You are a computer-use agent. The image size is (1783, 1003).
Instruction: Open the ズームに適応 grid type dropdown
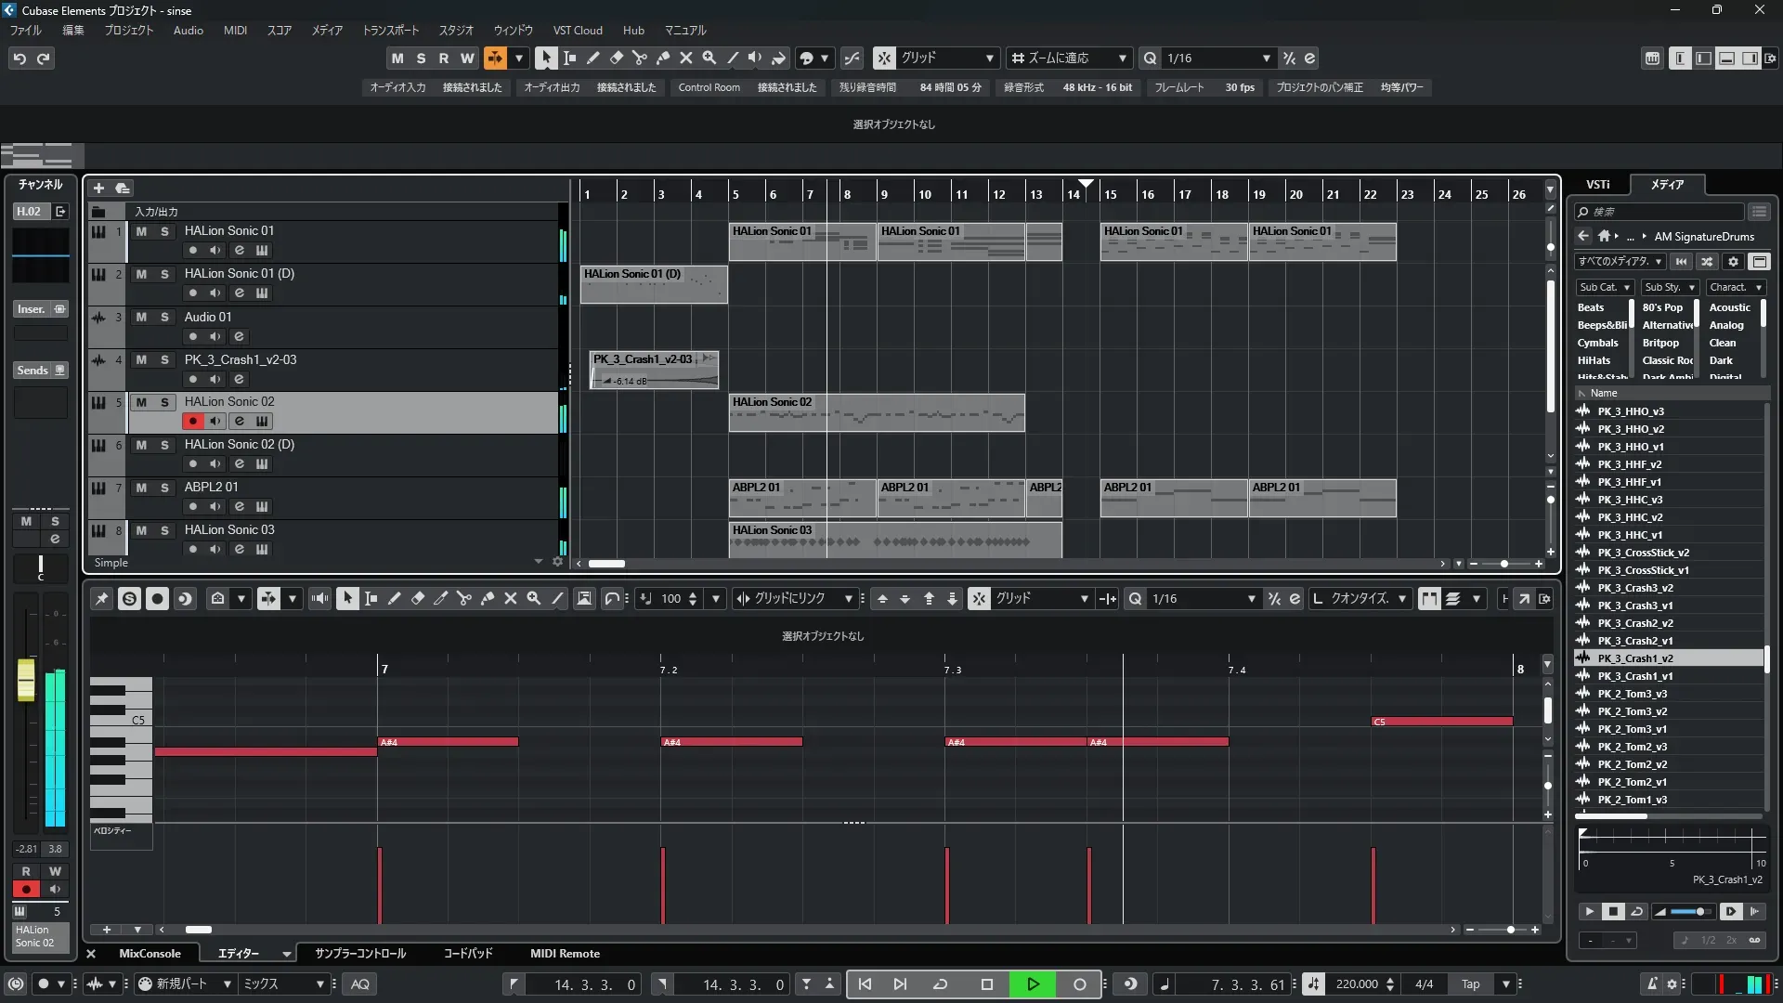pos(1122,58)
